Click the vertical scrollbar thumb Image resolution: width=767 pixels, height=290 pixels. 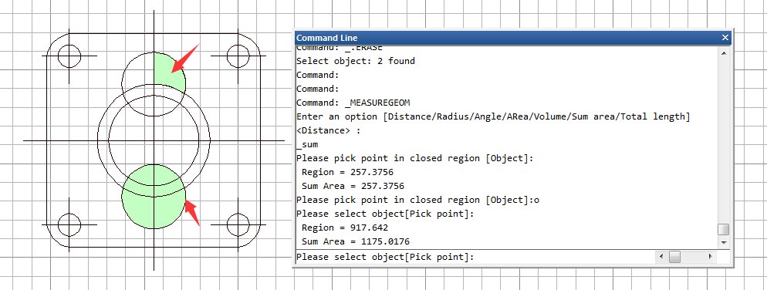pos(724,229)
